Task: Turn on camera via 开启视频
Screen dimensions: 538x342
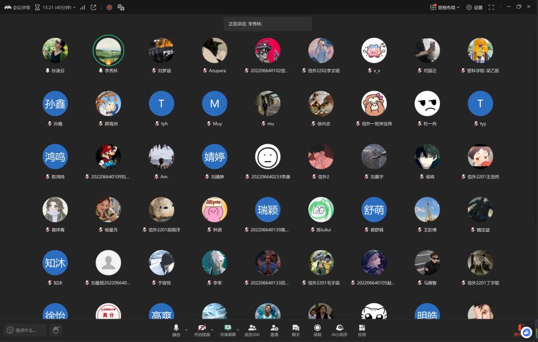Action: point(202,330)
